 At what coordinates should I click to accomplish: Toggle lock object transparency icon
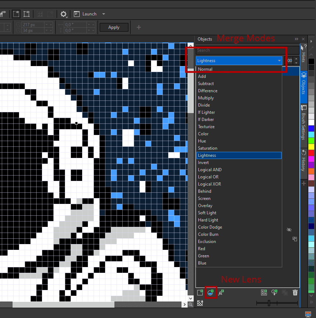coord(200,303)
